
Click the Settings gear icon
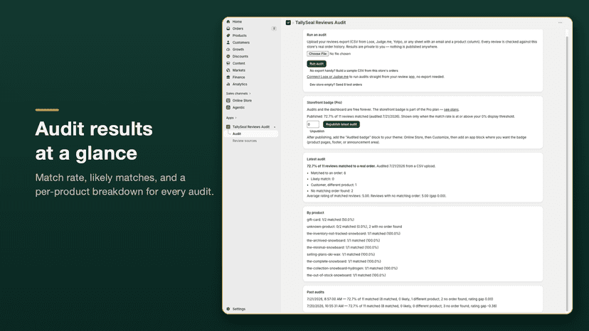pos(228,309)
